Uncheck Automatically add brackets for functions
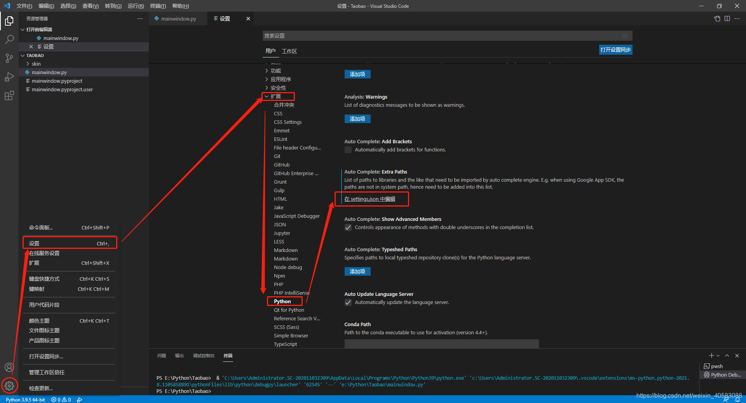 [348, 150]
